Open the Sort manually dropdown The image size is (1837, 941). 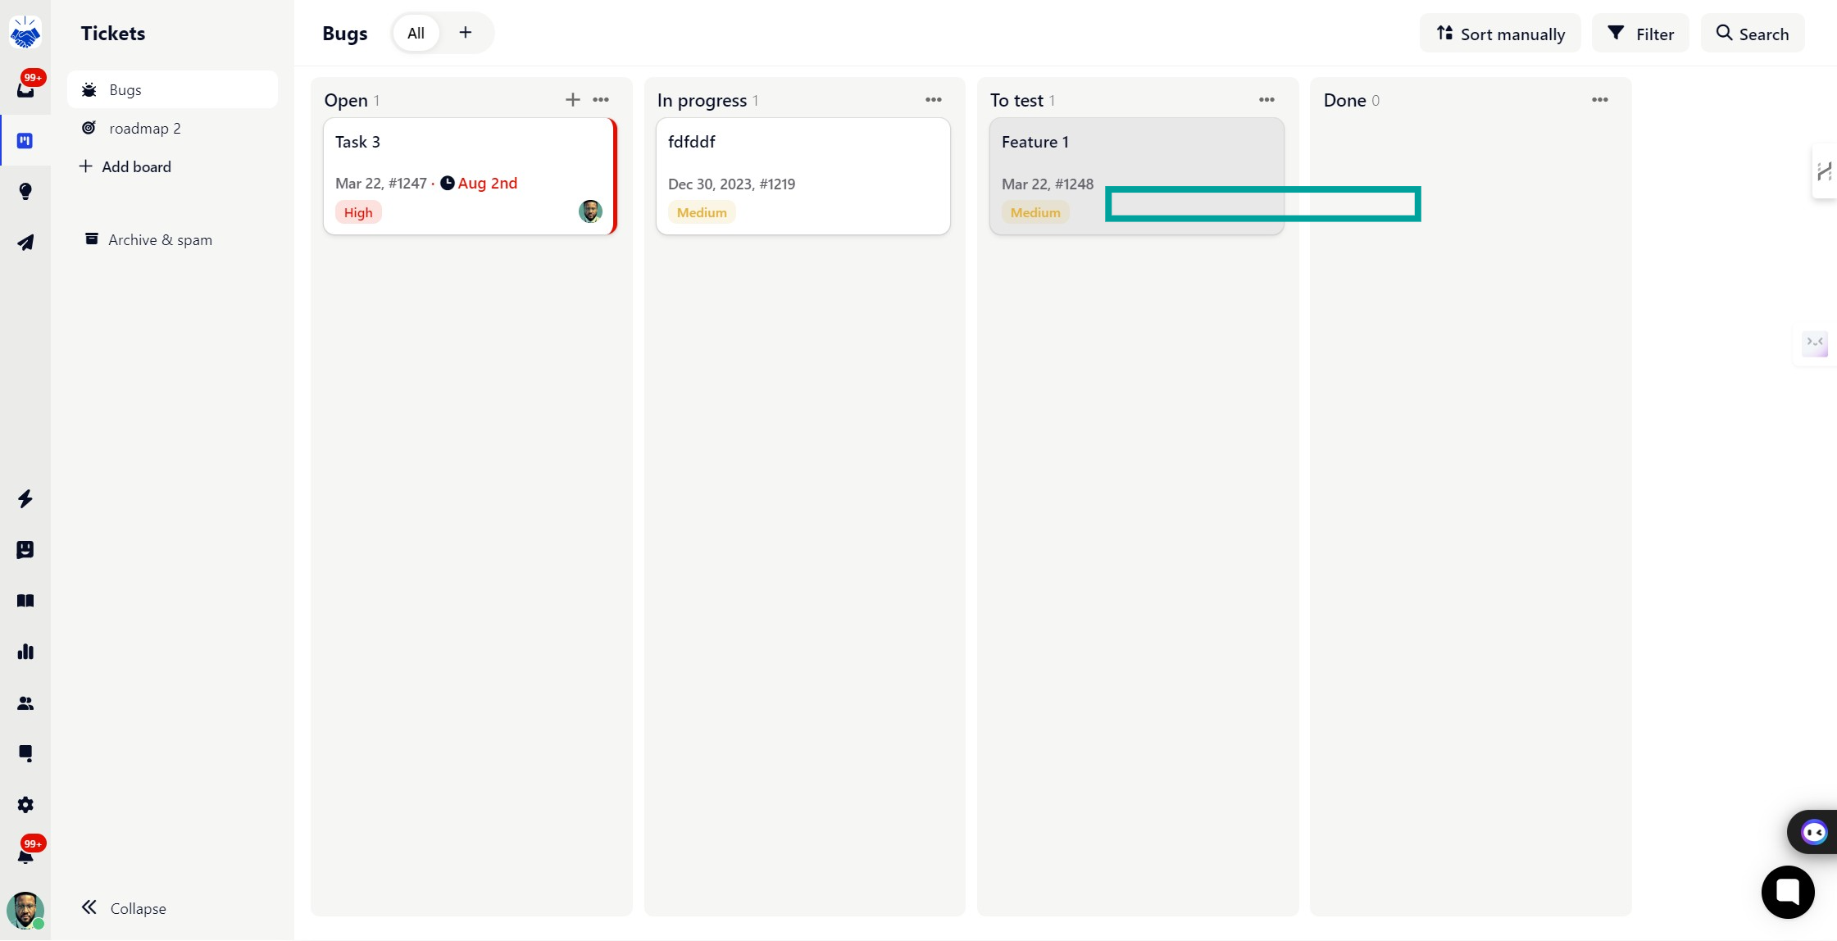[1500, 34]
